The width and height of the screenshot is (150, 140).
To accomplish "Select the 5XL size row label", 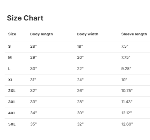I will (12, 124).
